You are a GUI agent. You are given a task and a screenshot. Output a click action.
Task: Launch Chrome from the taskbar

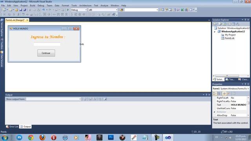31,137
